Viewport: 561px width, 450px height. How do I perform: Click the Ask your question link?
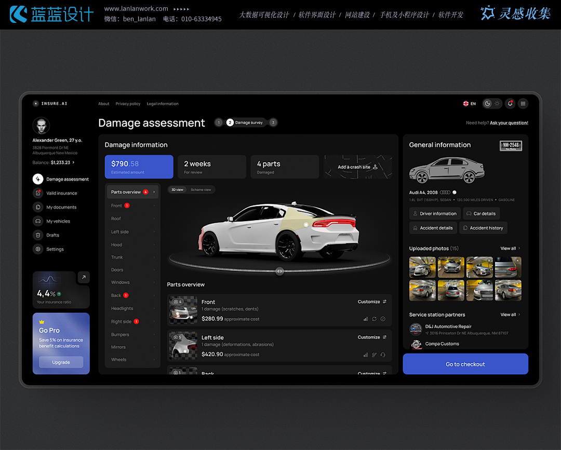coord(509,123)
